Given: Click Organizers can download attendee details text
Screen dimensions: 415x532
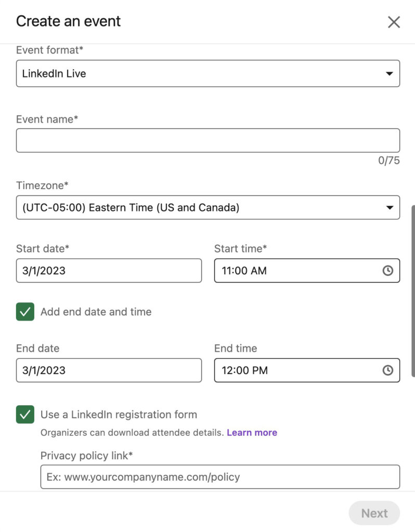Looking at the screenshot, I should (x=132, y=433).
